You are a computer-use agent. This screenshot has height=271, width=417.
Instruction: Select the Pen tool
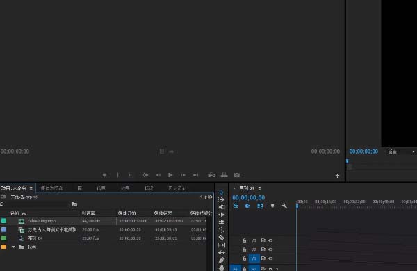(221, 260)
